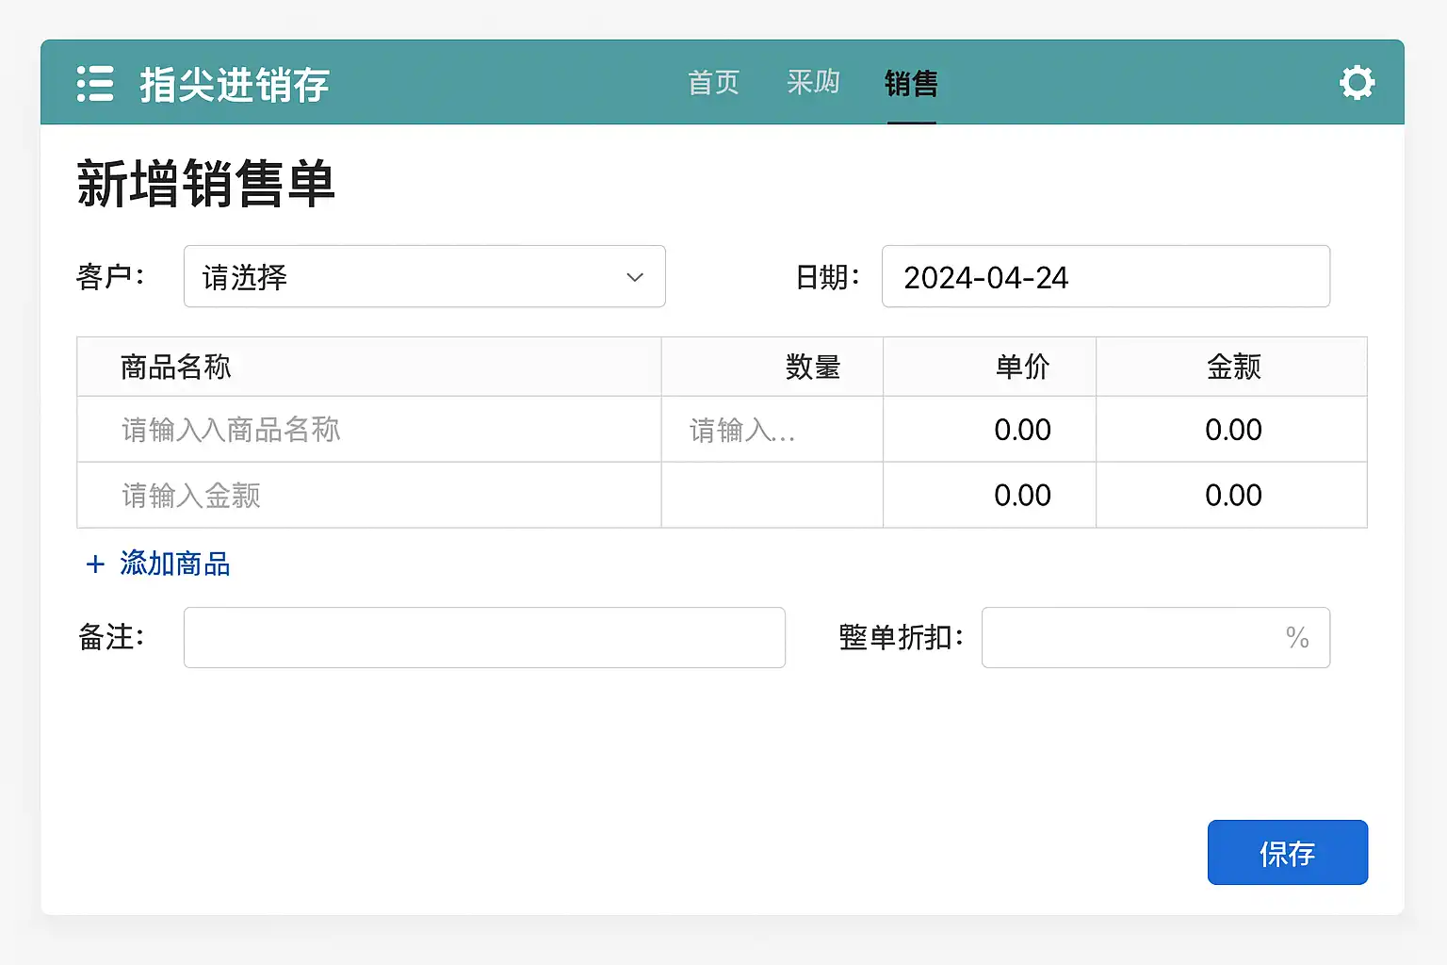Open the menu list icon beside 指尖进销存
Screen dimensions: 1447x965
[x=95, y=84]
